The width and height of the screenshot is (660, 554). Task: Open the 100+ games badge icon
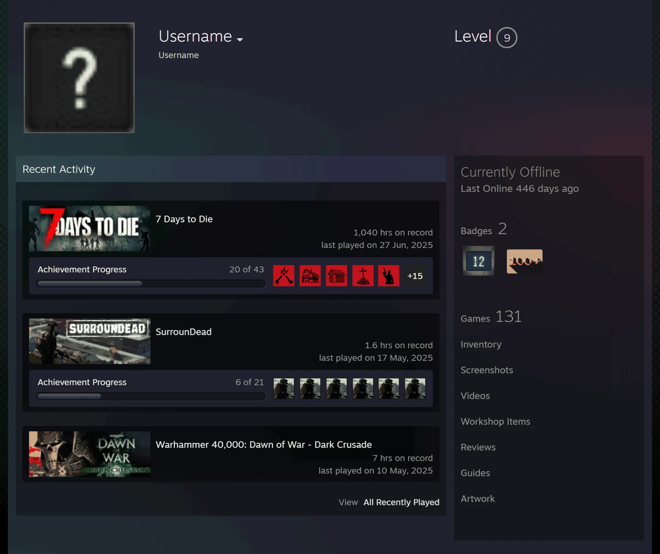pos(524,261)
